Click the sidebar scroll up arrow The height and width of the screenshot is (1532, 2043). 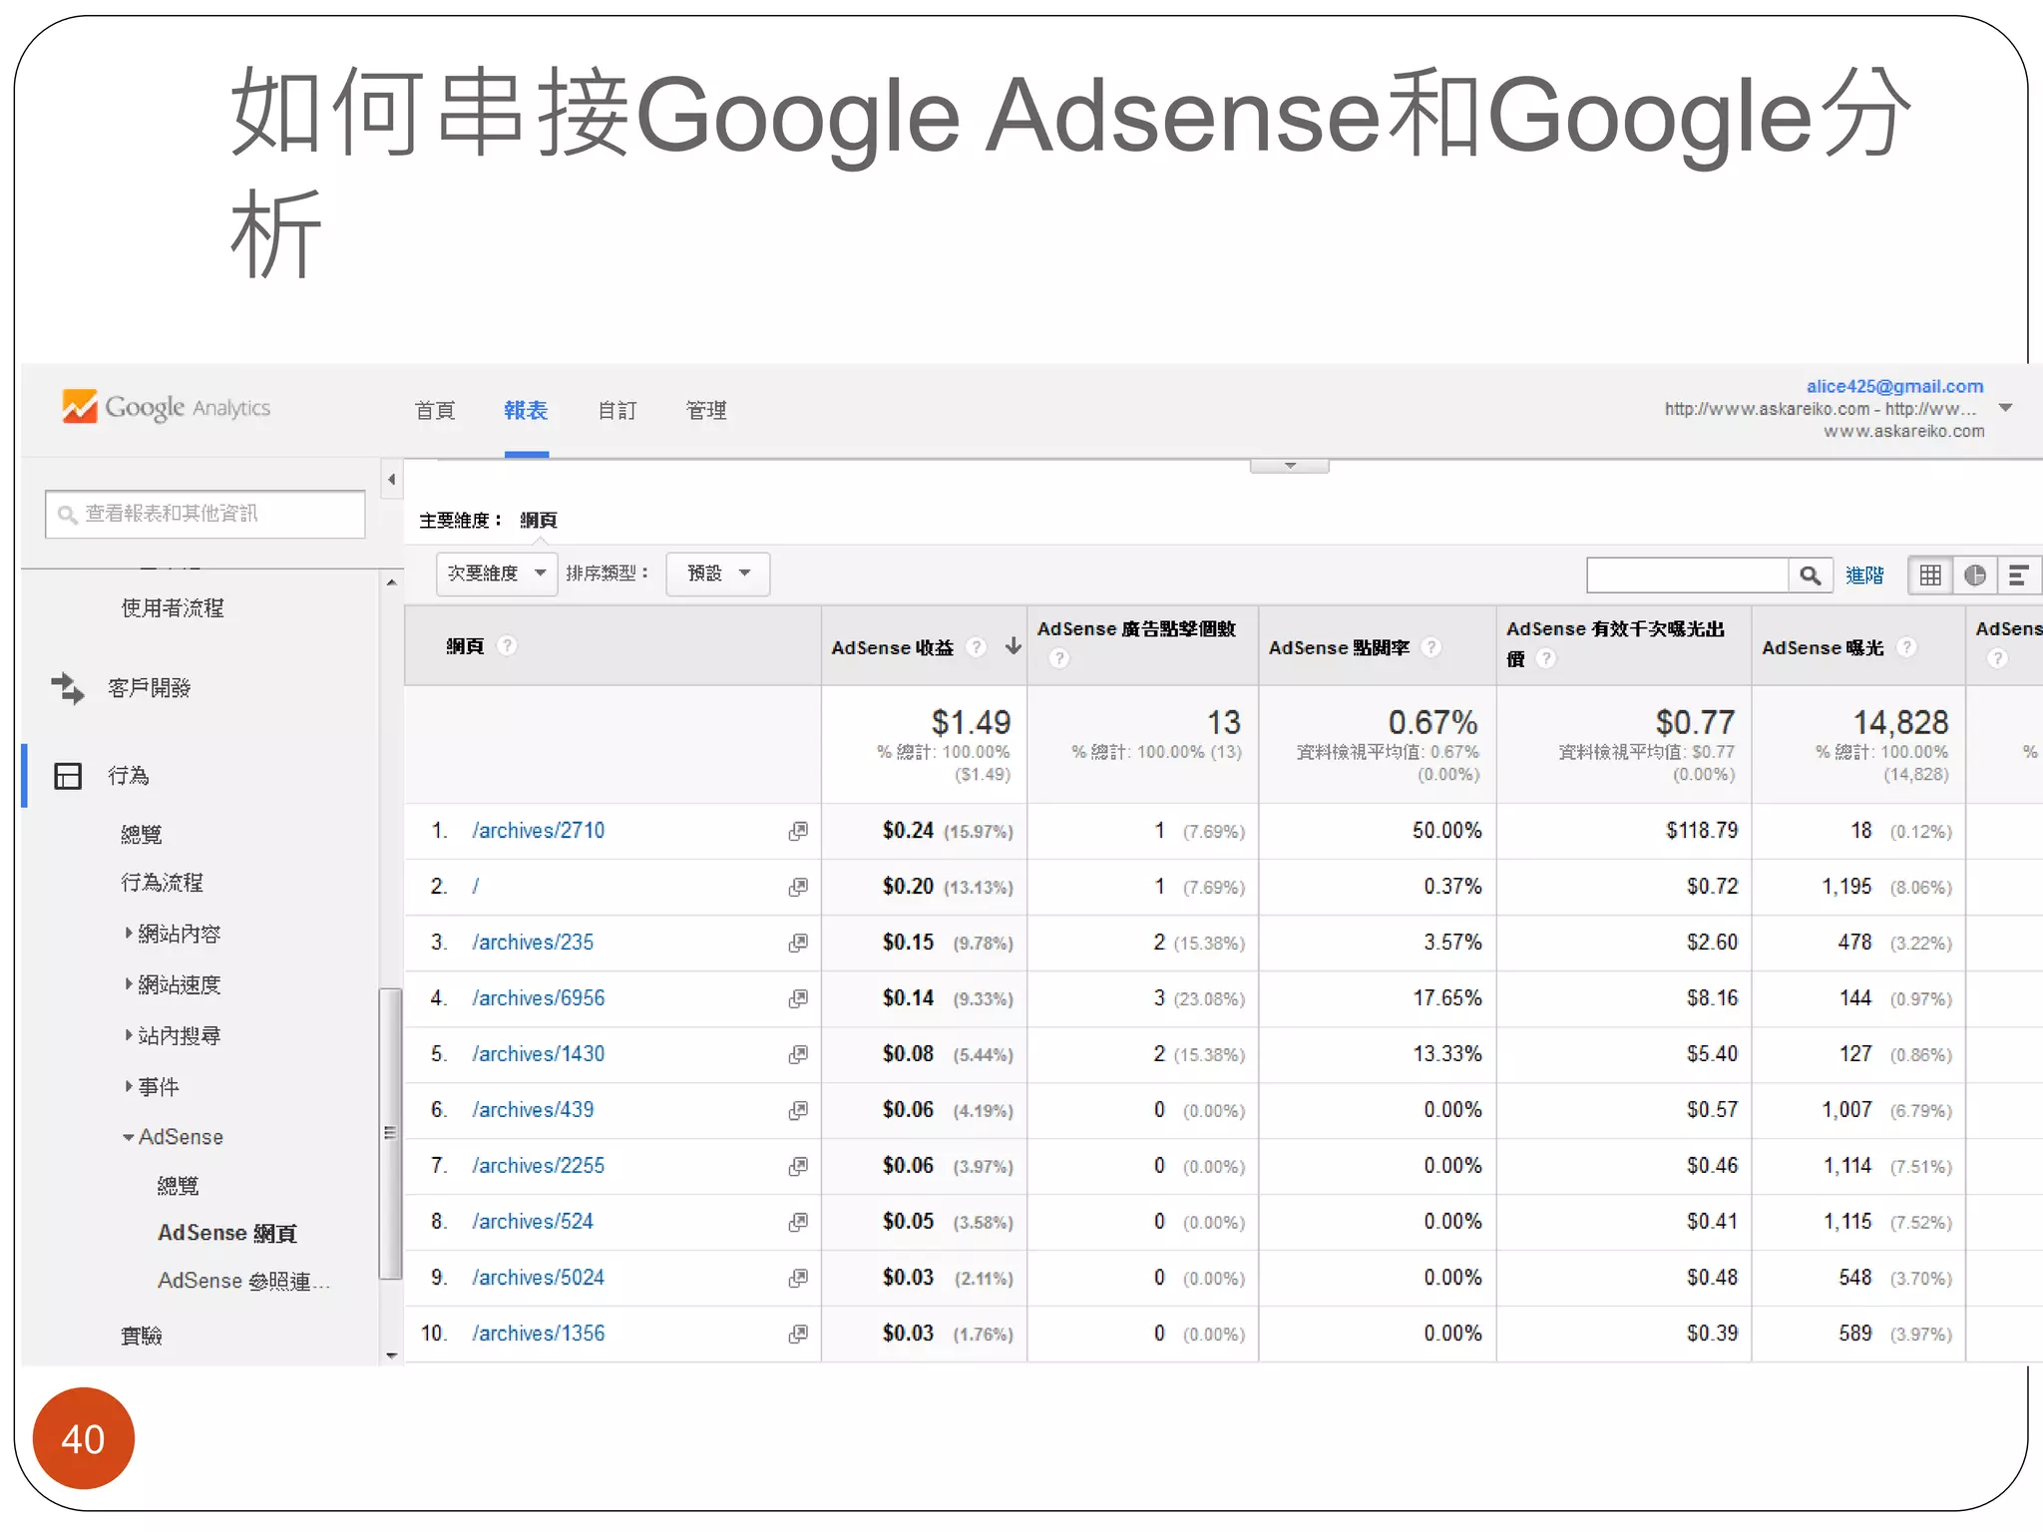(391, 581)
